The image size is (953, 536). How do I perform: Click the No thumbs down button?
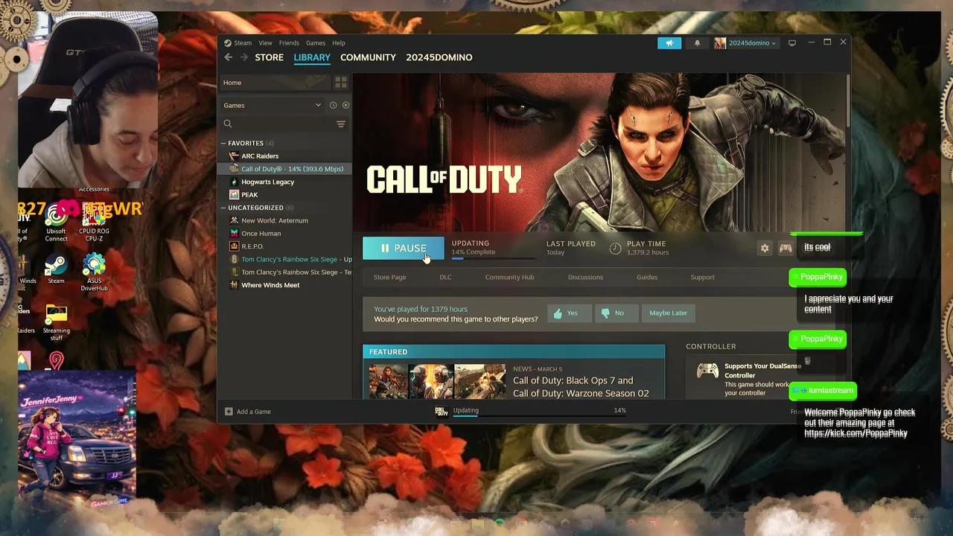615,313
